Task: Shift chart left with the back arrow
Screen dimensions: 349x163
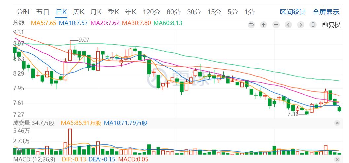Action: coord(288,25)
